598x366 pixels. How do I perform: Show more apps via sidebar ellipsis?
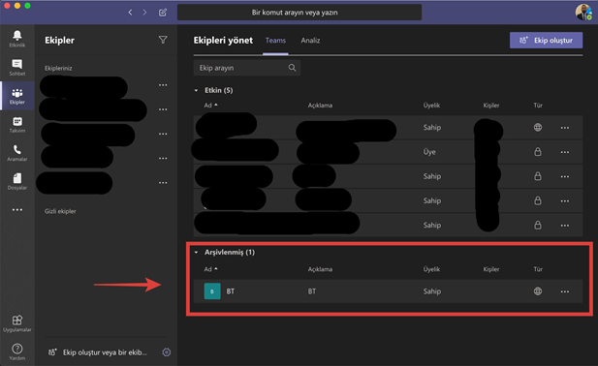point(17,210)
